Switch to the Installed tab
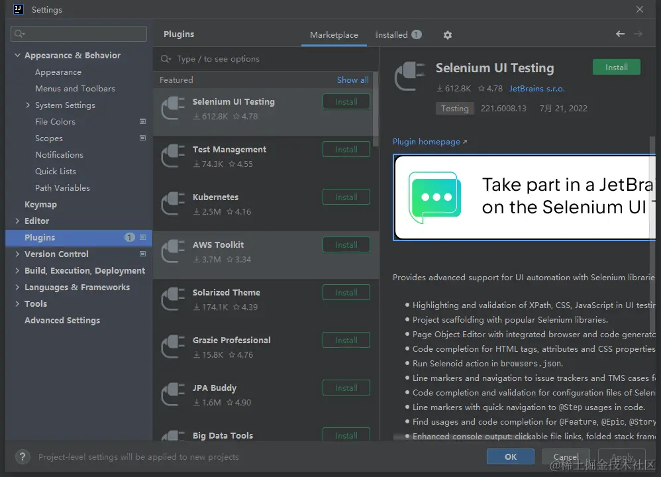Image resolution: width=661 pixels, height=477 pixels. tap(398, 35)
